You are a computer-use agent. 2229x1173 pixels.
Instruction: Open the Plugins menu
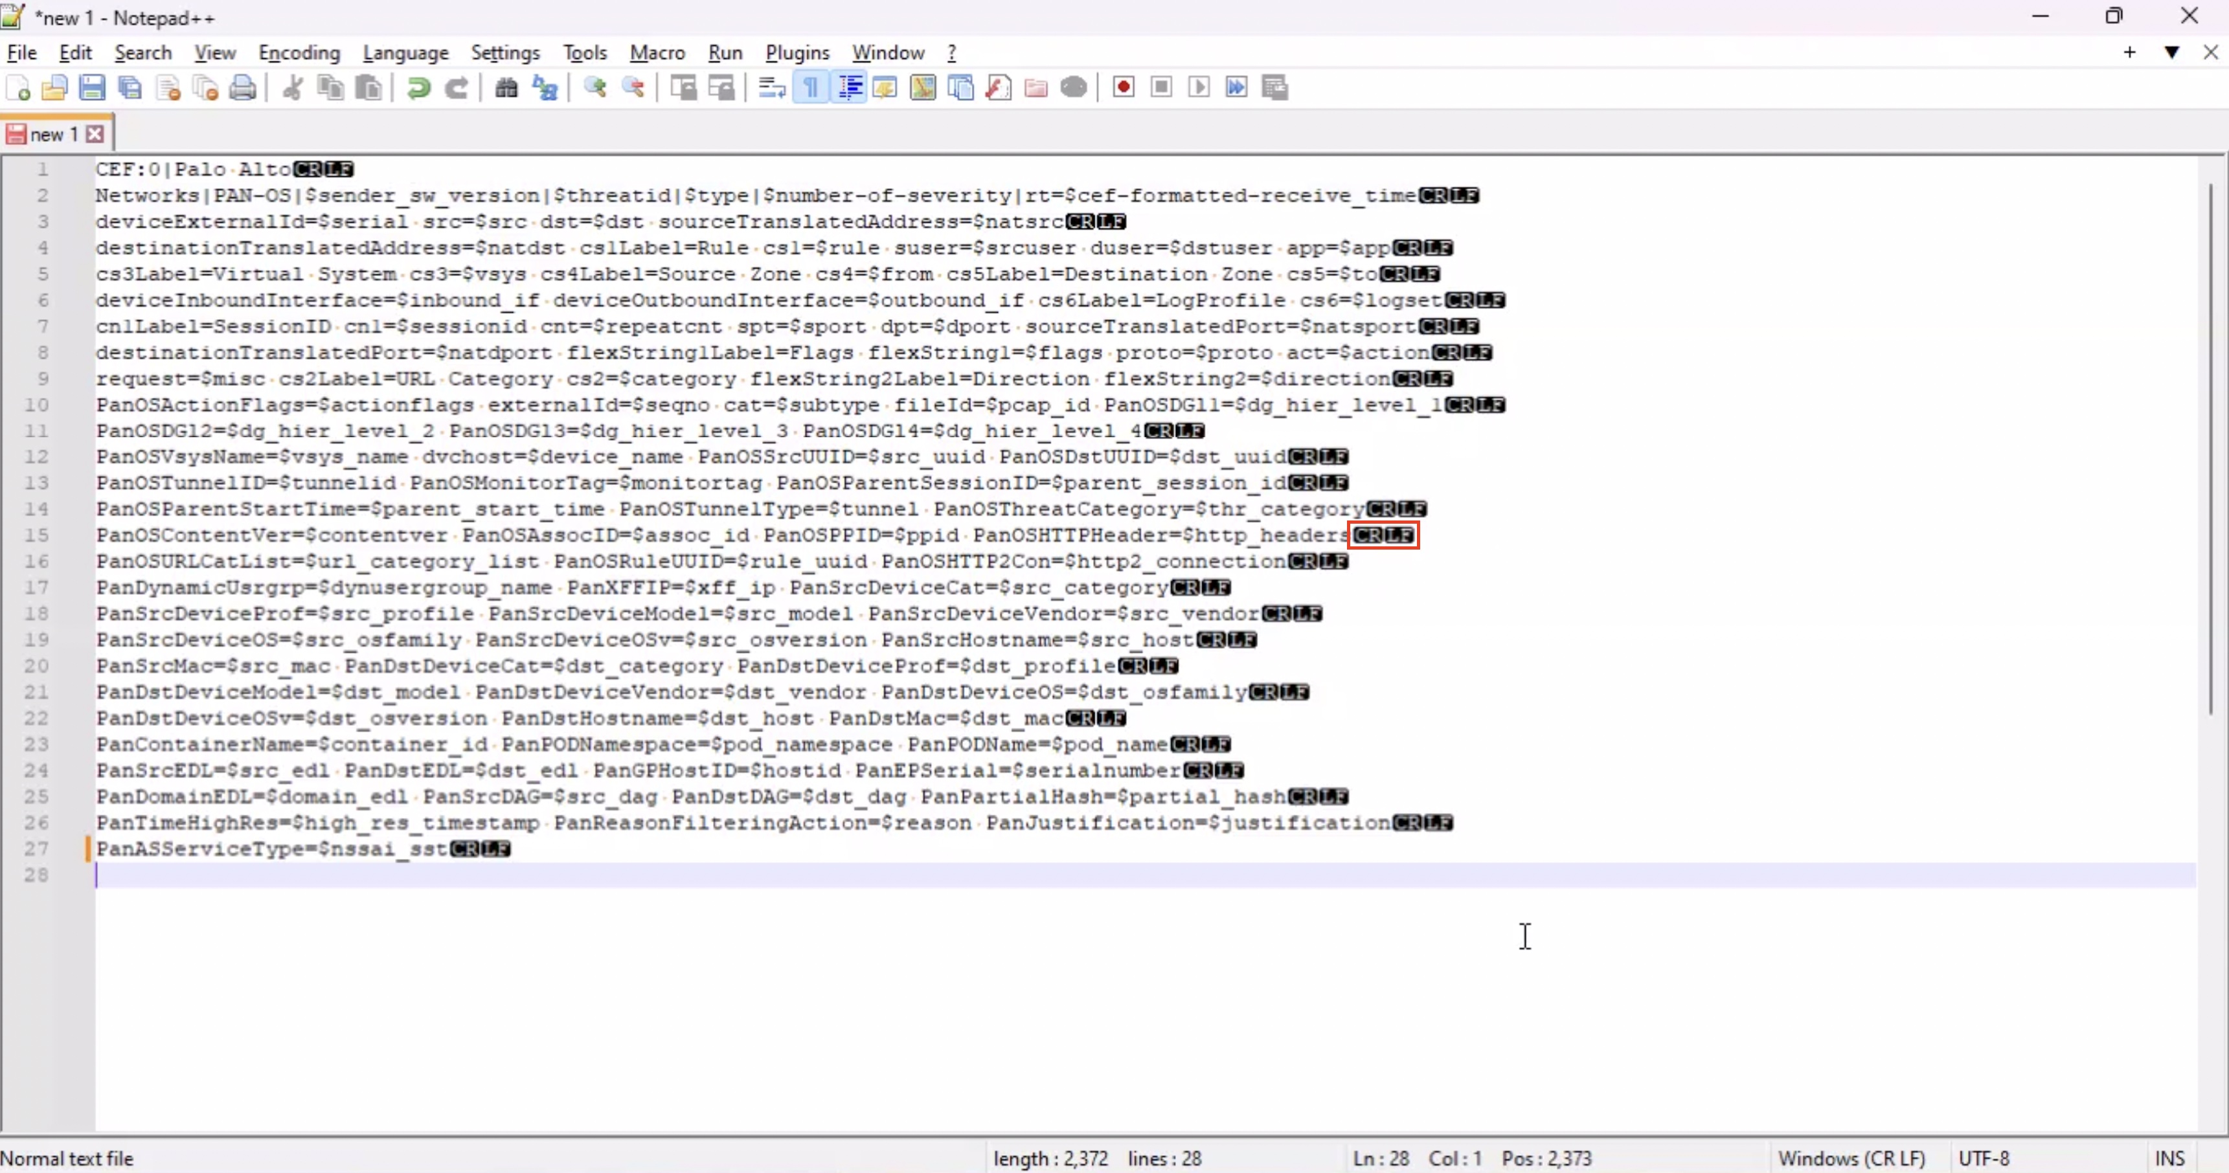[x=796, y=53]
